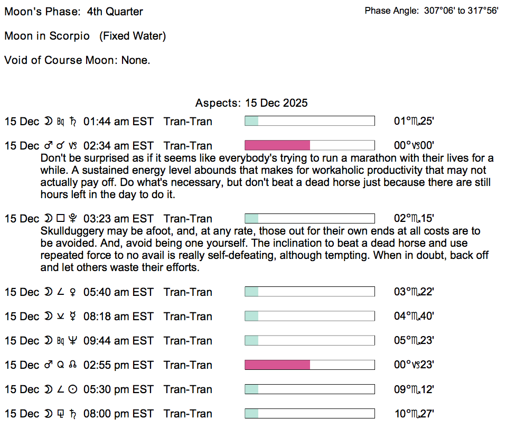
Task: Click the square aspect symbol at 03:23 am
Action: point(60,219)
